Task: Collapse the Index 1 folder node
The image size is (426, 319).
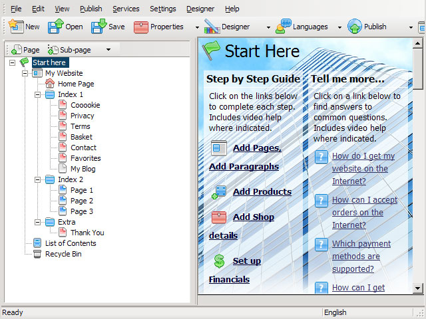Action: [x=37, y=94]
